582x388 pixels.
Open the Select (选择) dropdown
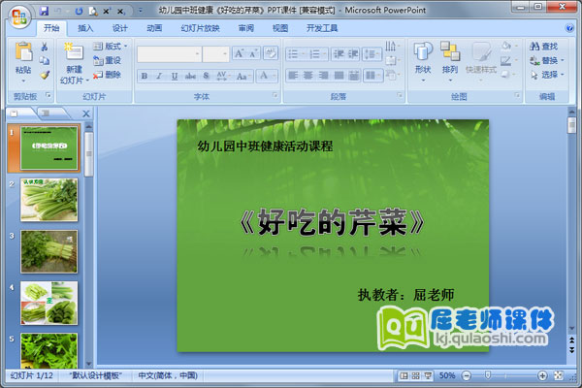[x=546, y=75]
